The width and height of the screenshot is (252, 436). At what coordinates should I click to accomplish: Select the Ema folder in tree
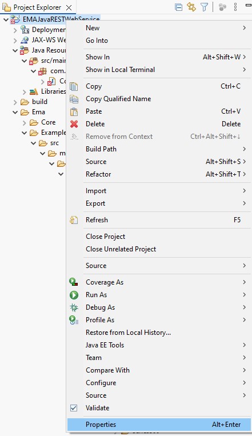38,112
